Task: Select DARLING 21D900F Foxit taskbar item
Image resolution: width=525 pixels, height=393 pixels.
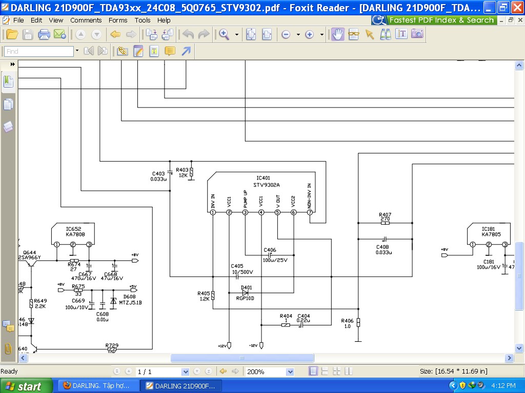Action: tap(181, 386)
